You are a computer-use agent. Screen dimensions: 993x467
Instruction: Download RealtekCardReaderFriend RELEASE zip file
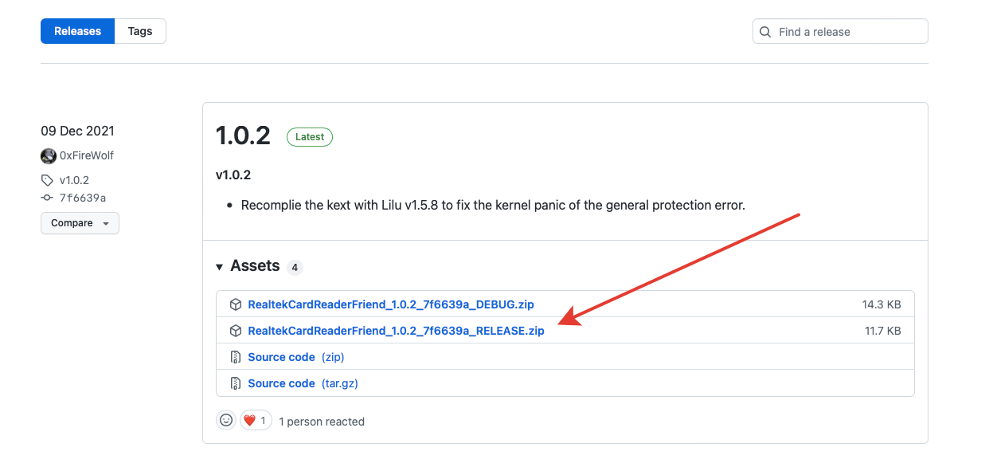point(396,331)
